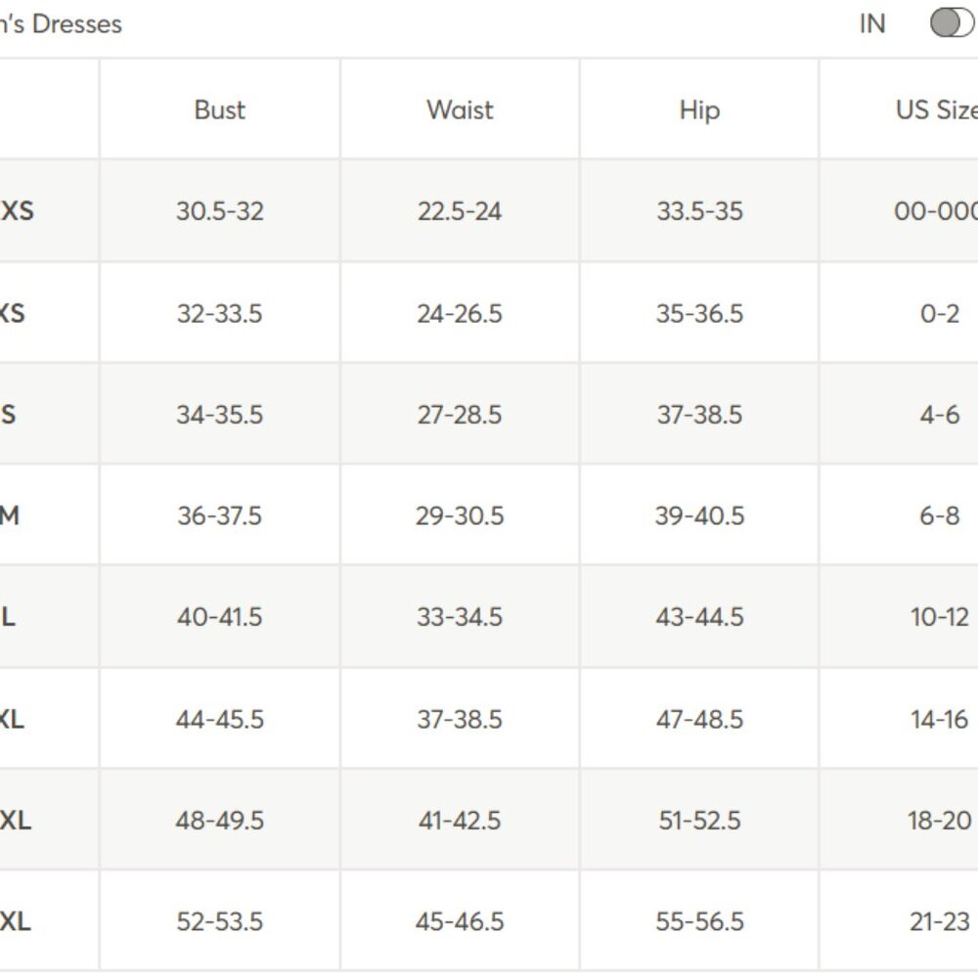Screen dimensions: 978x978
Task: Select the Waist column header
Action: pyautogui.click(x=460, y=110)
